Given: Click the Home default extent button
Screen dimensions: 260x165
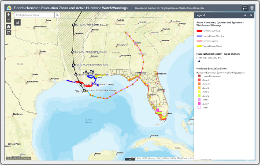Looking at the screenshot, I should click(9, 26).
